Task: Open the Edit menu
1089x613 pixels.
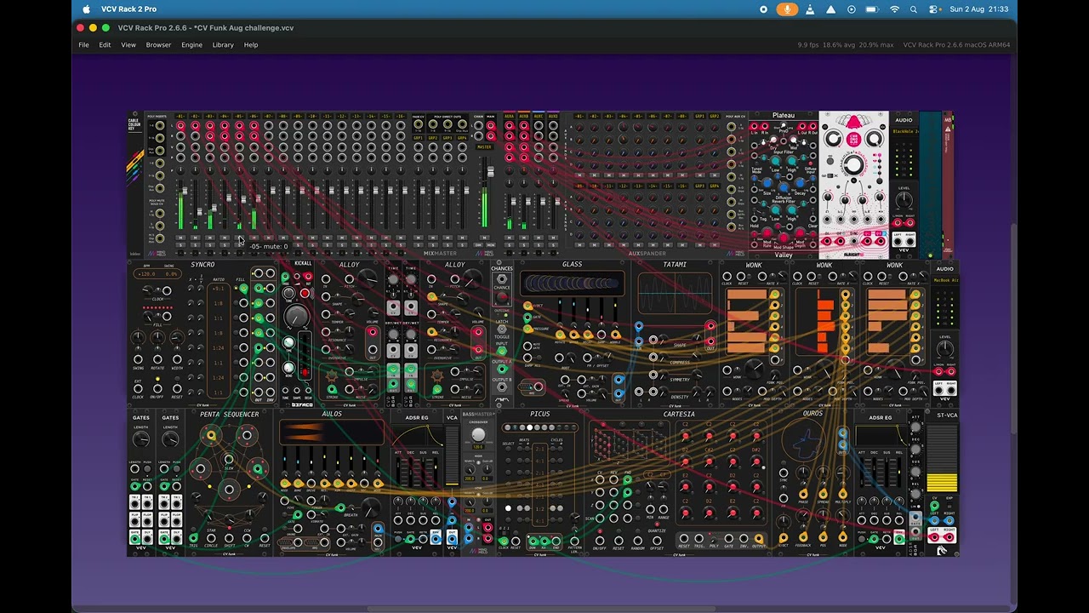Action: coord(105,45)
